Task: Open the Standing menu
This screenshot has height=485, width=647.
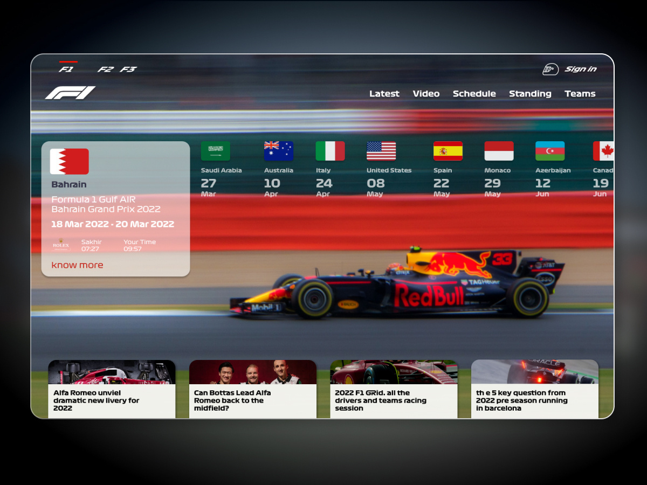Action: [530, 94]
